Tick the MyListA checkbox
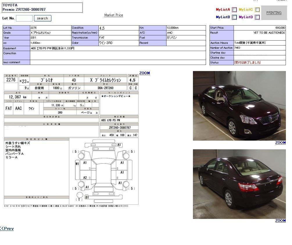Screen dimensions: 292x245 click(234, 10)
